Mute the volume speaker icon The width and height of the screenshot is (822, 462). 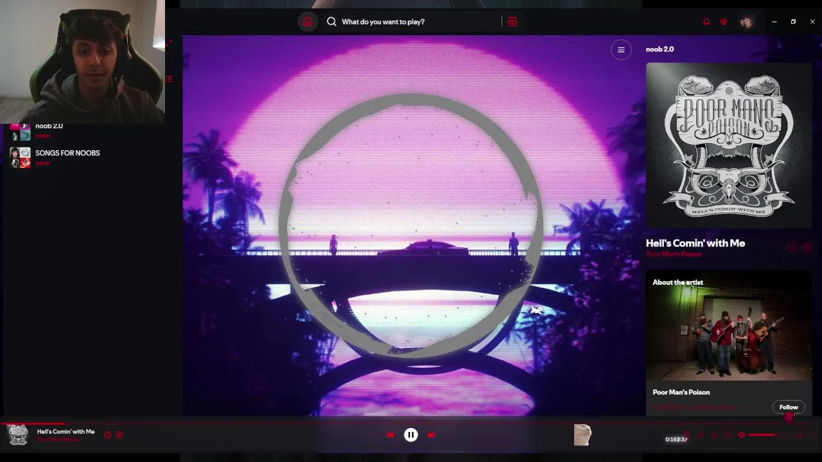pyautogui.click(x=741, y=435)
